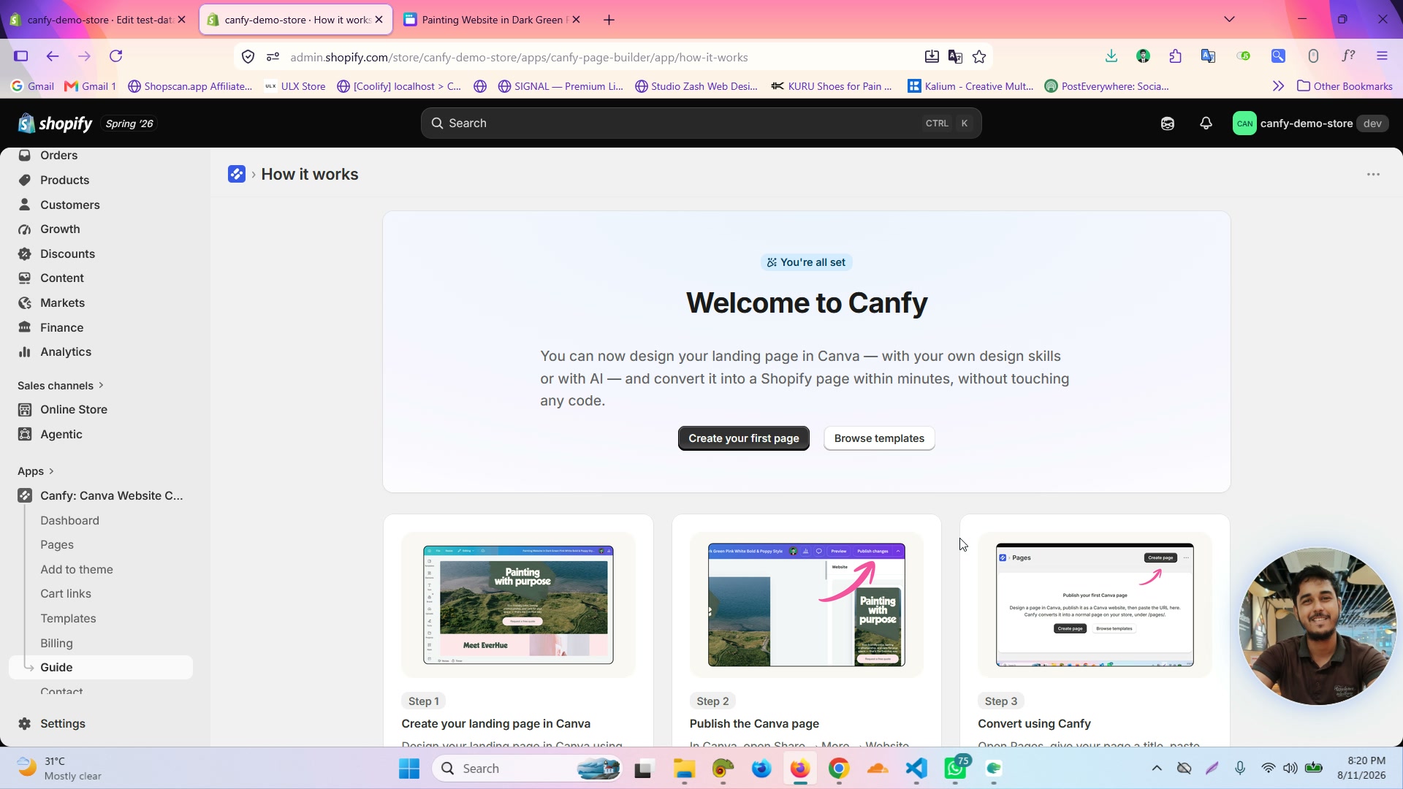Click the install app icon in address bar
1403x789 pixels.
931,57
